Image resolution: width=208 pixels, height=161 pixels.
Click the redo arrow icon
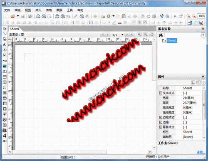pyautogui.click(x=149, y=16)
